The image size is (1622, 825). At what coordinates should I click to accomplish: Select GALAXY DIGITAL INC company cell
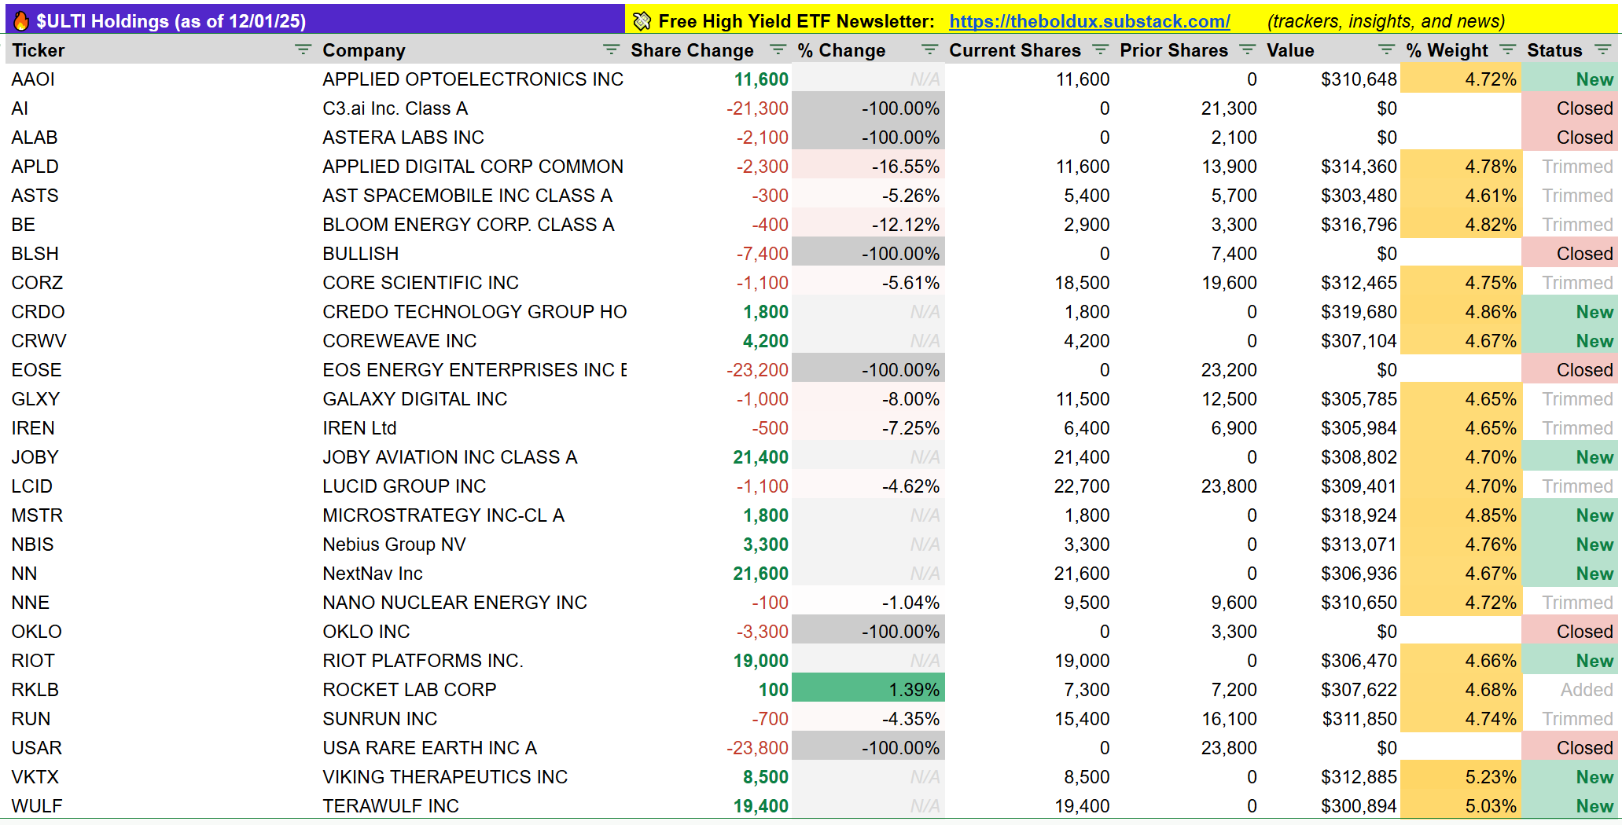tap(470, 399)
